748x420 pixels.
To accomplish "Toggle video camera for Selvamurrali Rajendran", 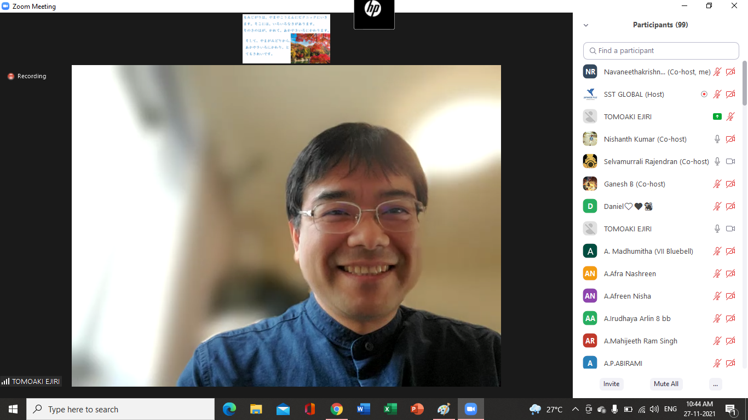I will 730,161.
